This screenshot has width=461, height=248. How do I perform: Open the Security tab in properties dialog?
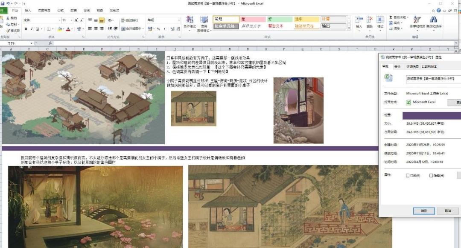point(397,66)
